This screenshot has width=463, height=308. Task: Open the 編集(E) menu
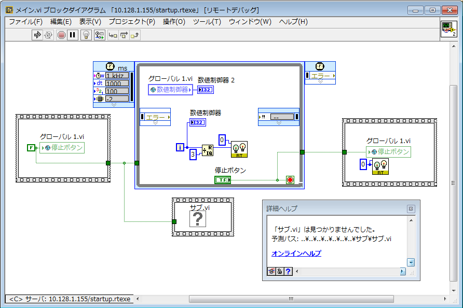coord(61,22)
